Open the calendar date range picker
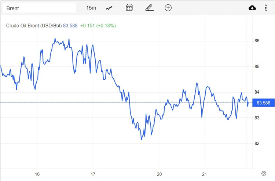275x181 pixels. click(129, 8)
